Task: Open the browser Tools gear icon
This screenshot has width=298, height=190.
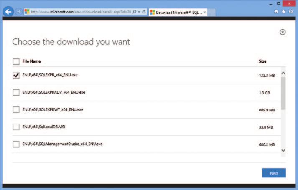Action: (x=291, y=12)
